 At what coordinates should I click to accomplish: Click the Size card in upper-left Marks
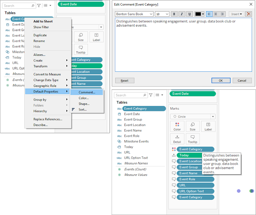(x=81, y=37)
